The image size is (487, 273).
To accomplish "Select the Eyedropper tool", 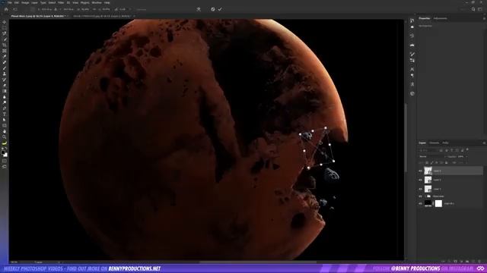I will [5, 57].
